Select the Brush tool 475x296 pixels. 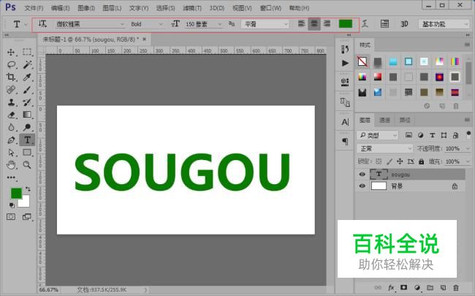pos(27,90)
